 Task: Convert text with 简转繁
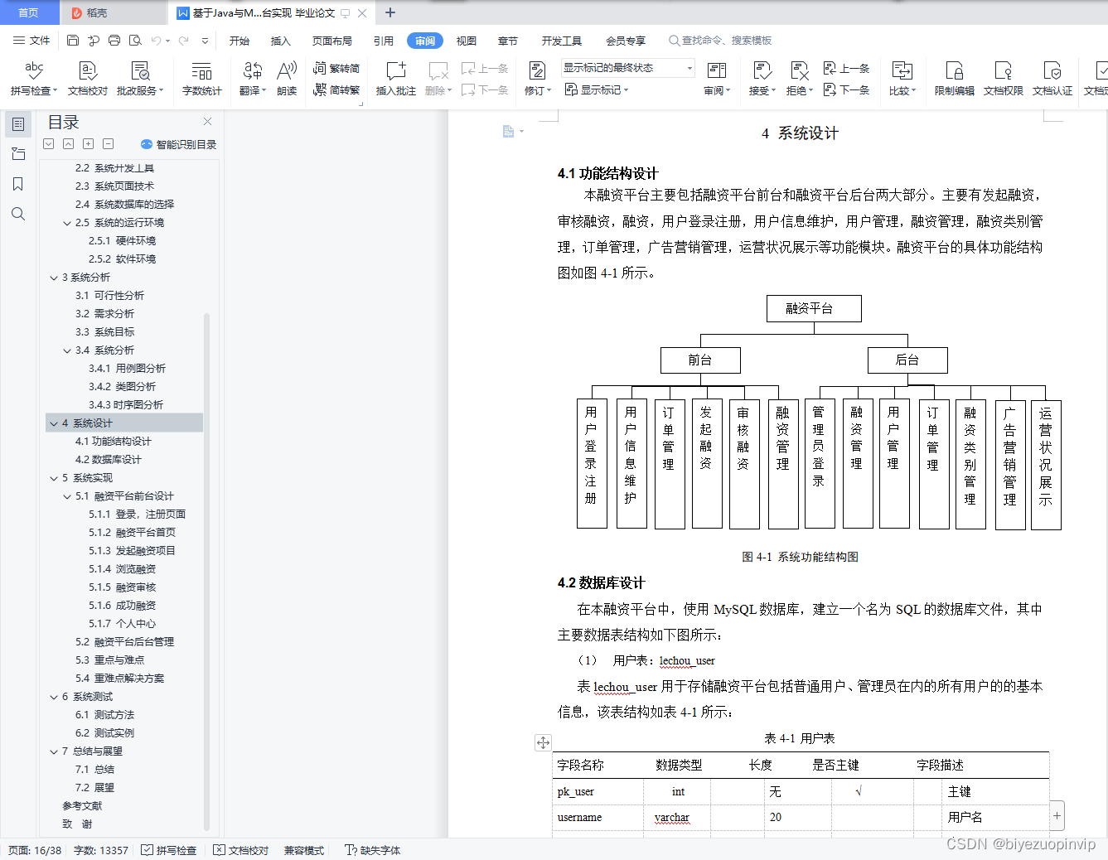coord(336,89)
